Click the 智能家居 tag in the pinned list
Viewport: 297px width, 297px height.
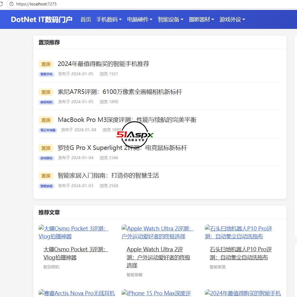(46, 186)
